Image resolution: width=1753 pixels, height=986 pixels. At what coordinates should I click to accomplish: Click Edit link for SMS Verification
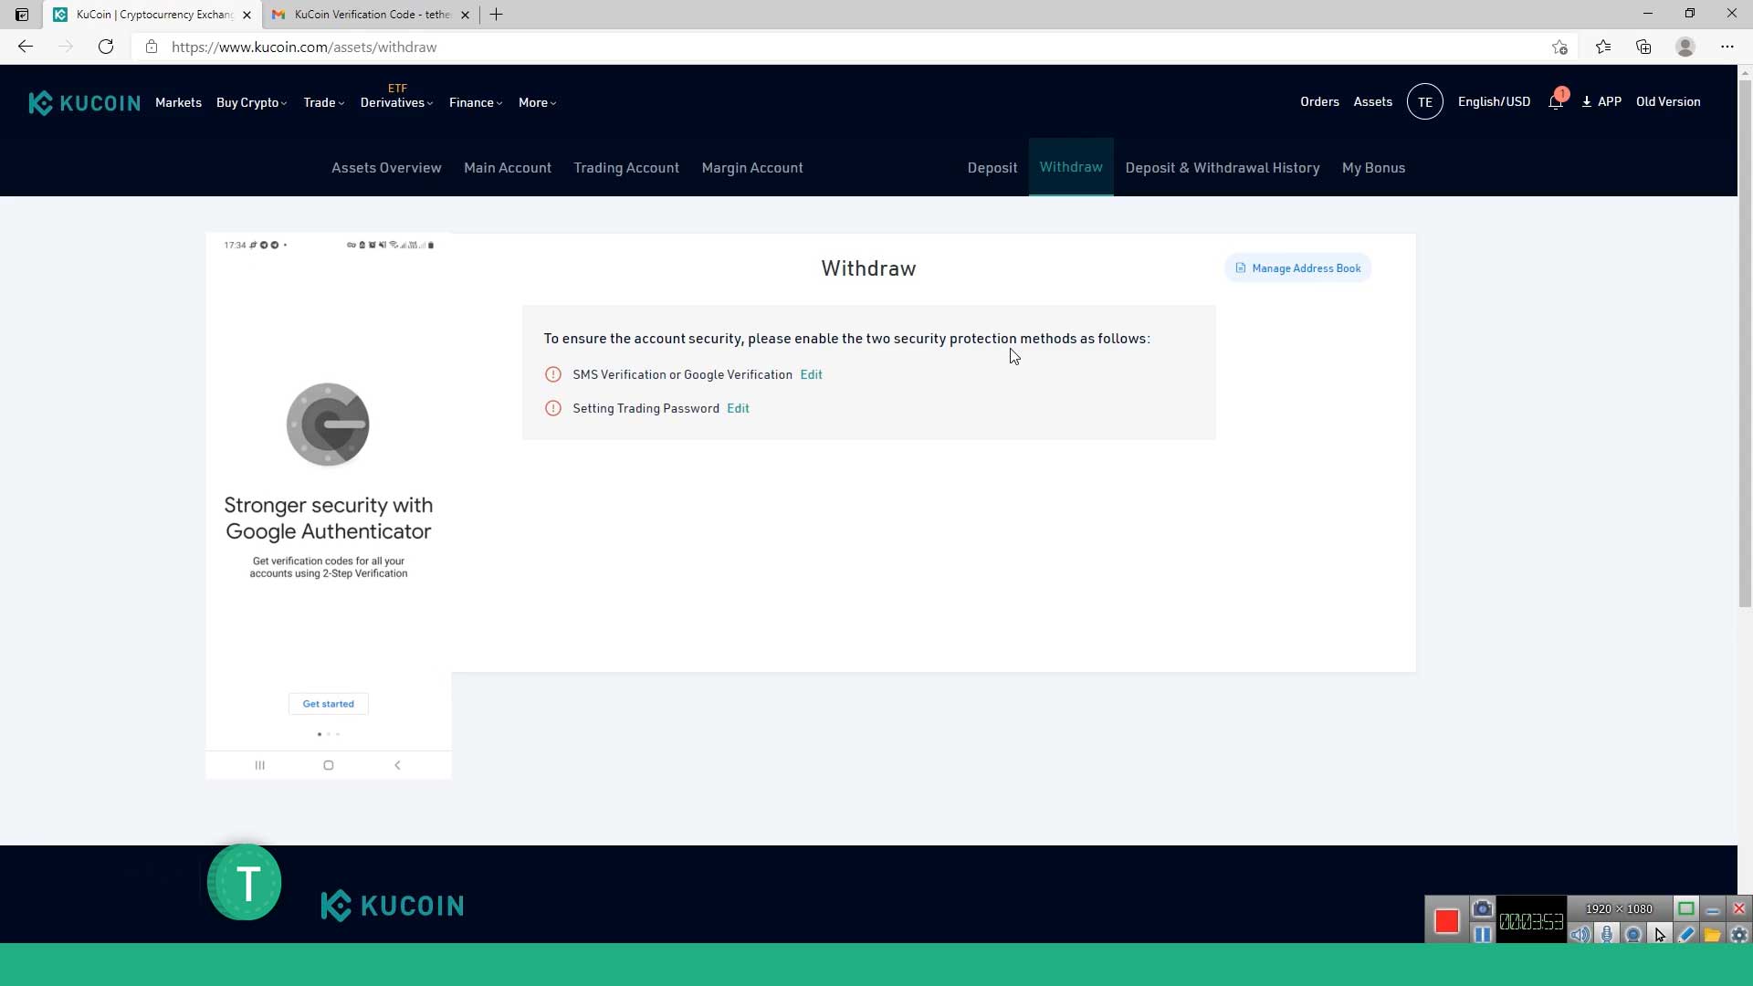(x=812, y=374)
